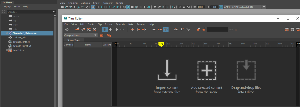Viewport: 300px width, 107px height.
Task: Click the compositions list icon beside Composition1
Action: (x=109, y=35)
